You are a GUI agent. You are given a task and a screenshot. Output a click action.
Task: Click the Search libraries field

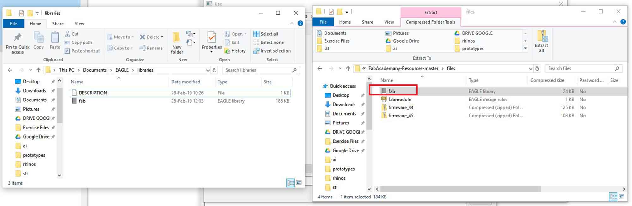tap(261, 70)
